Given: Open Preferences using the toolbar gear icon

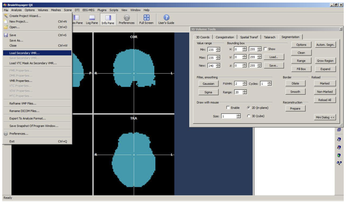Looking at the screenshot, I should (127, 19).
